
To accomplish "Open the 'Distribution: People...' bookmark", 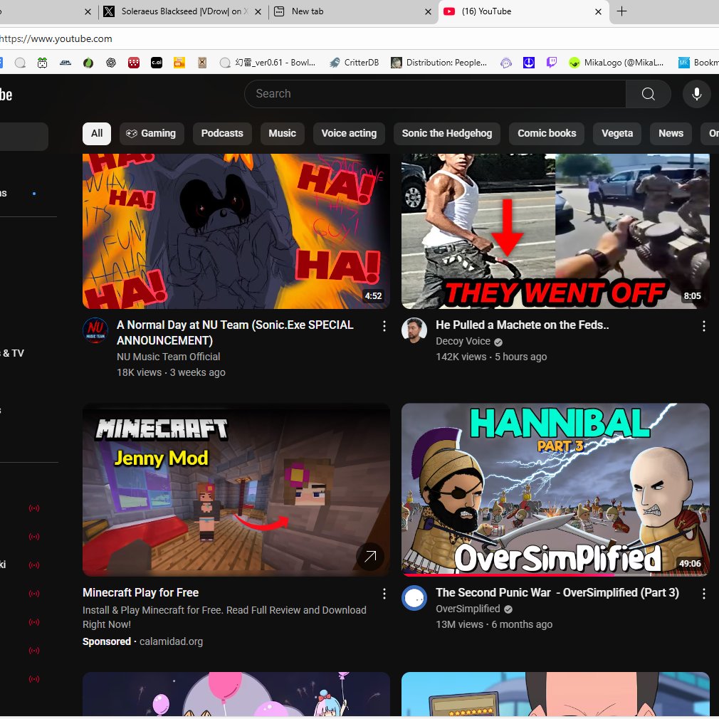I will (x=439, y=63).
